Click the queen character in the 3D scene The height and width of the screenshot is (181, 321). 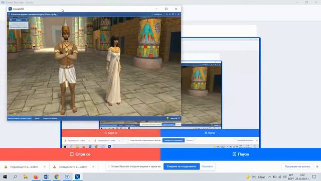pyautogui.click(x=113, y=71)
